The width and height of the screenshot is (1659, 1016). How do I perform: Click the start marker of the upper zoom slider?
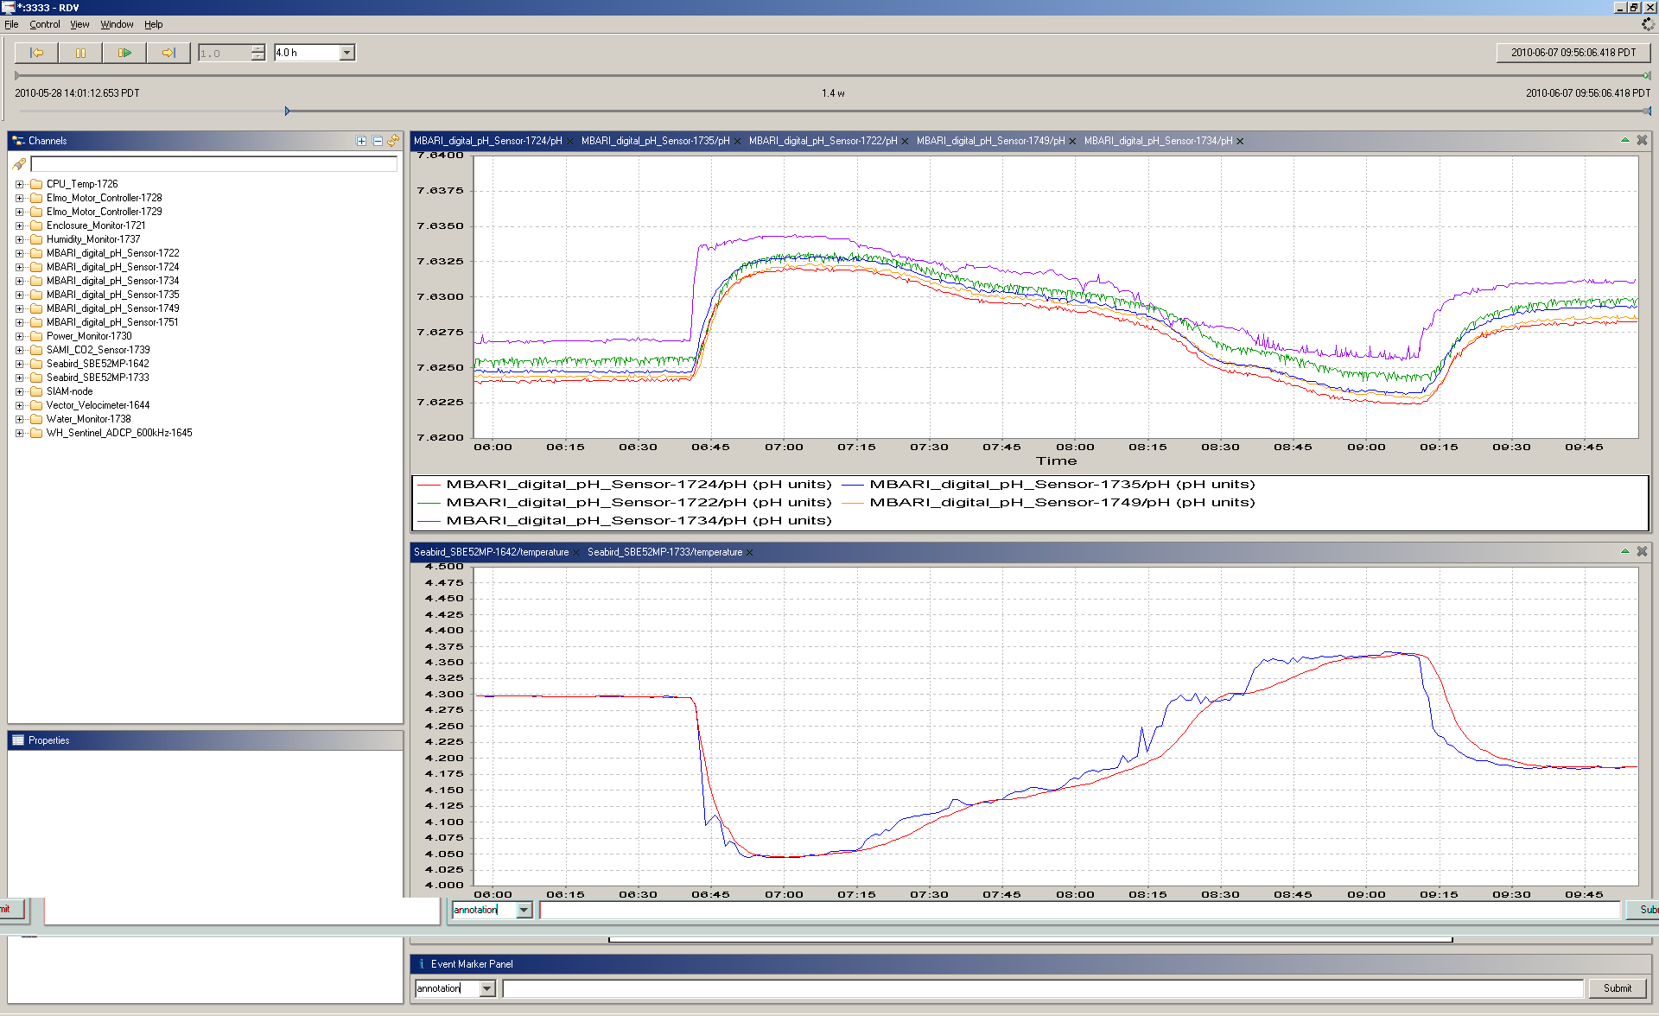(17, 76)
